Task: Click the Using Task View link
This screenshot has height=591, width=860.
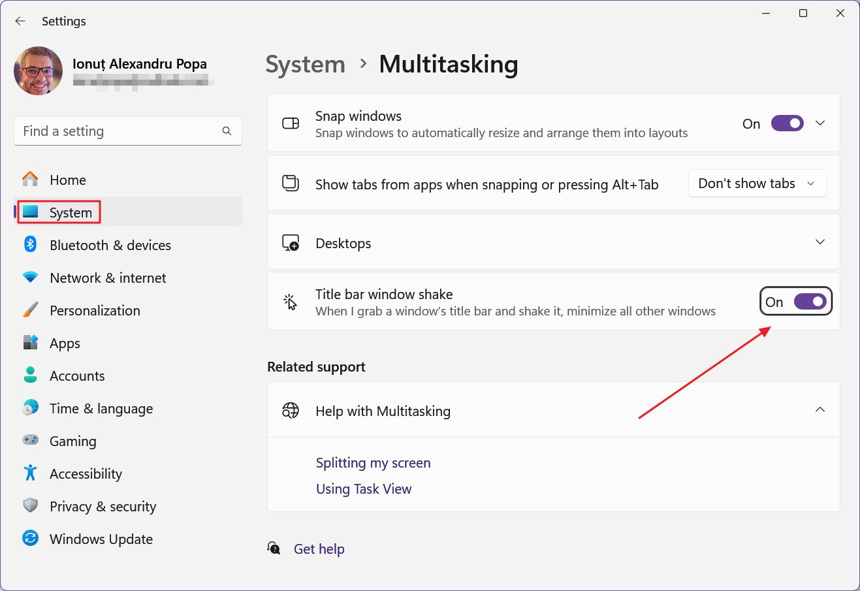Action: coord(363,488)
